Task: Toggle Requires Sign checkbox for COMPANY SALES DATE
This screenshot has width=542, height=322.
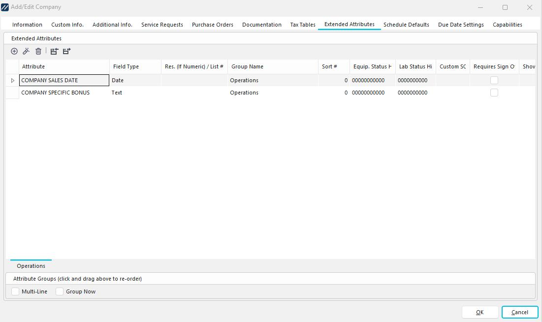Action: pyautogui.click(x=494, y=80)
